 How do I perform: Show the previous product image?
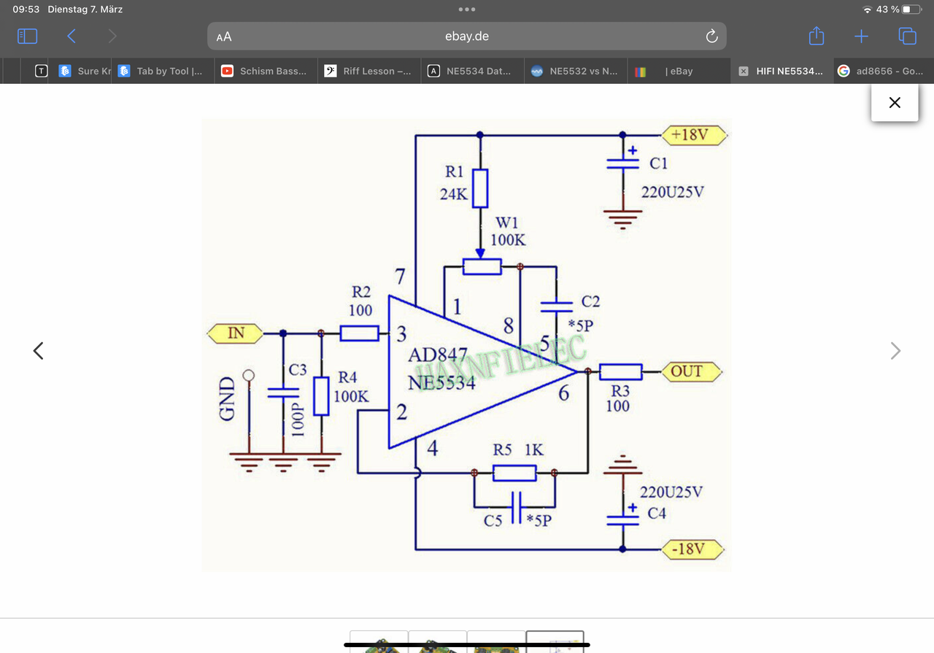click(39, 351)
